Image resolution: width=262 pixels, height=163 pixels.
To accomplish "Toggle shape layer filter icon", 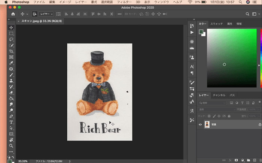I will [248, 103].
